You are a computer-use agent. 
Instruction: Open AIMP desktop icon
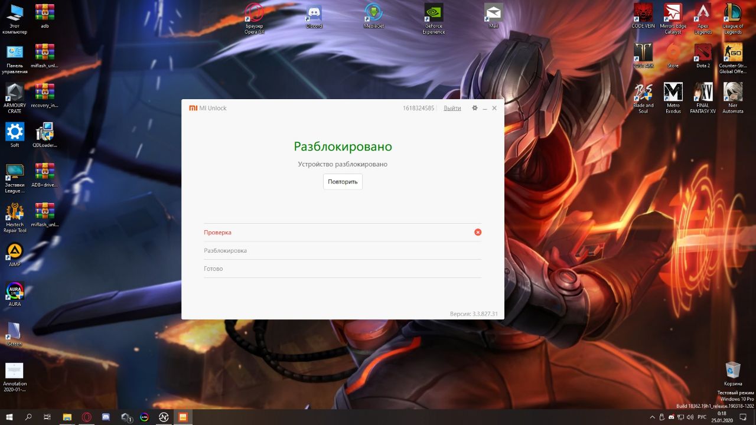[x=15, y=254]
